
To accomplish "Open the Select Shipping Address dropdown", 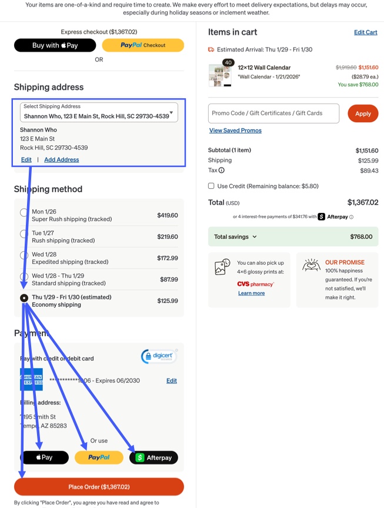I will [x=99, y=112].
